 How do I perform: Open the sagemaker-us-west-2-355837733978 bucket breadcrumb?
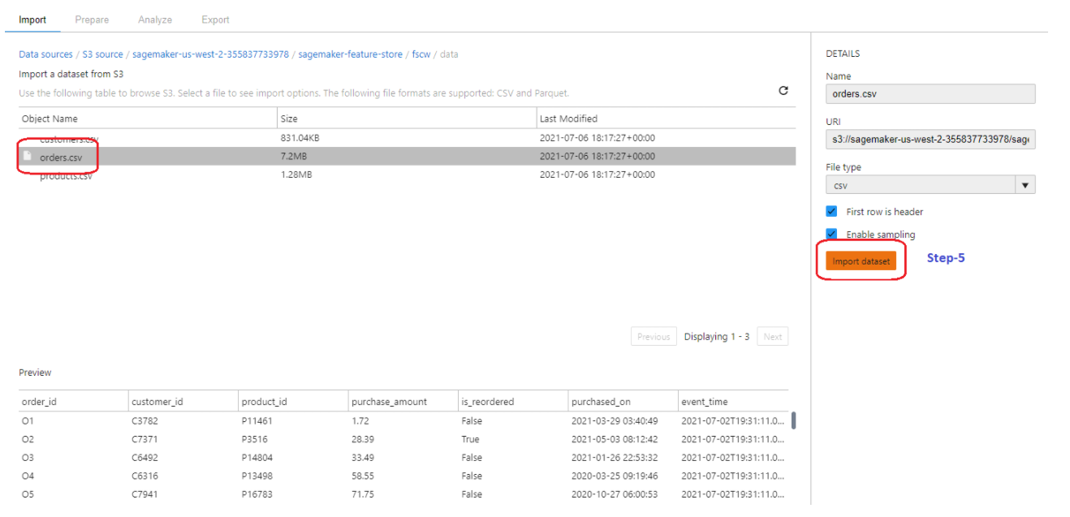210,54
